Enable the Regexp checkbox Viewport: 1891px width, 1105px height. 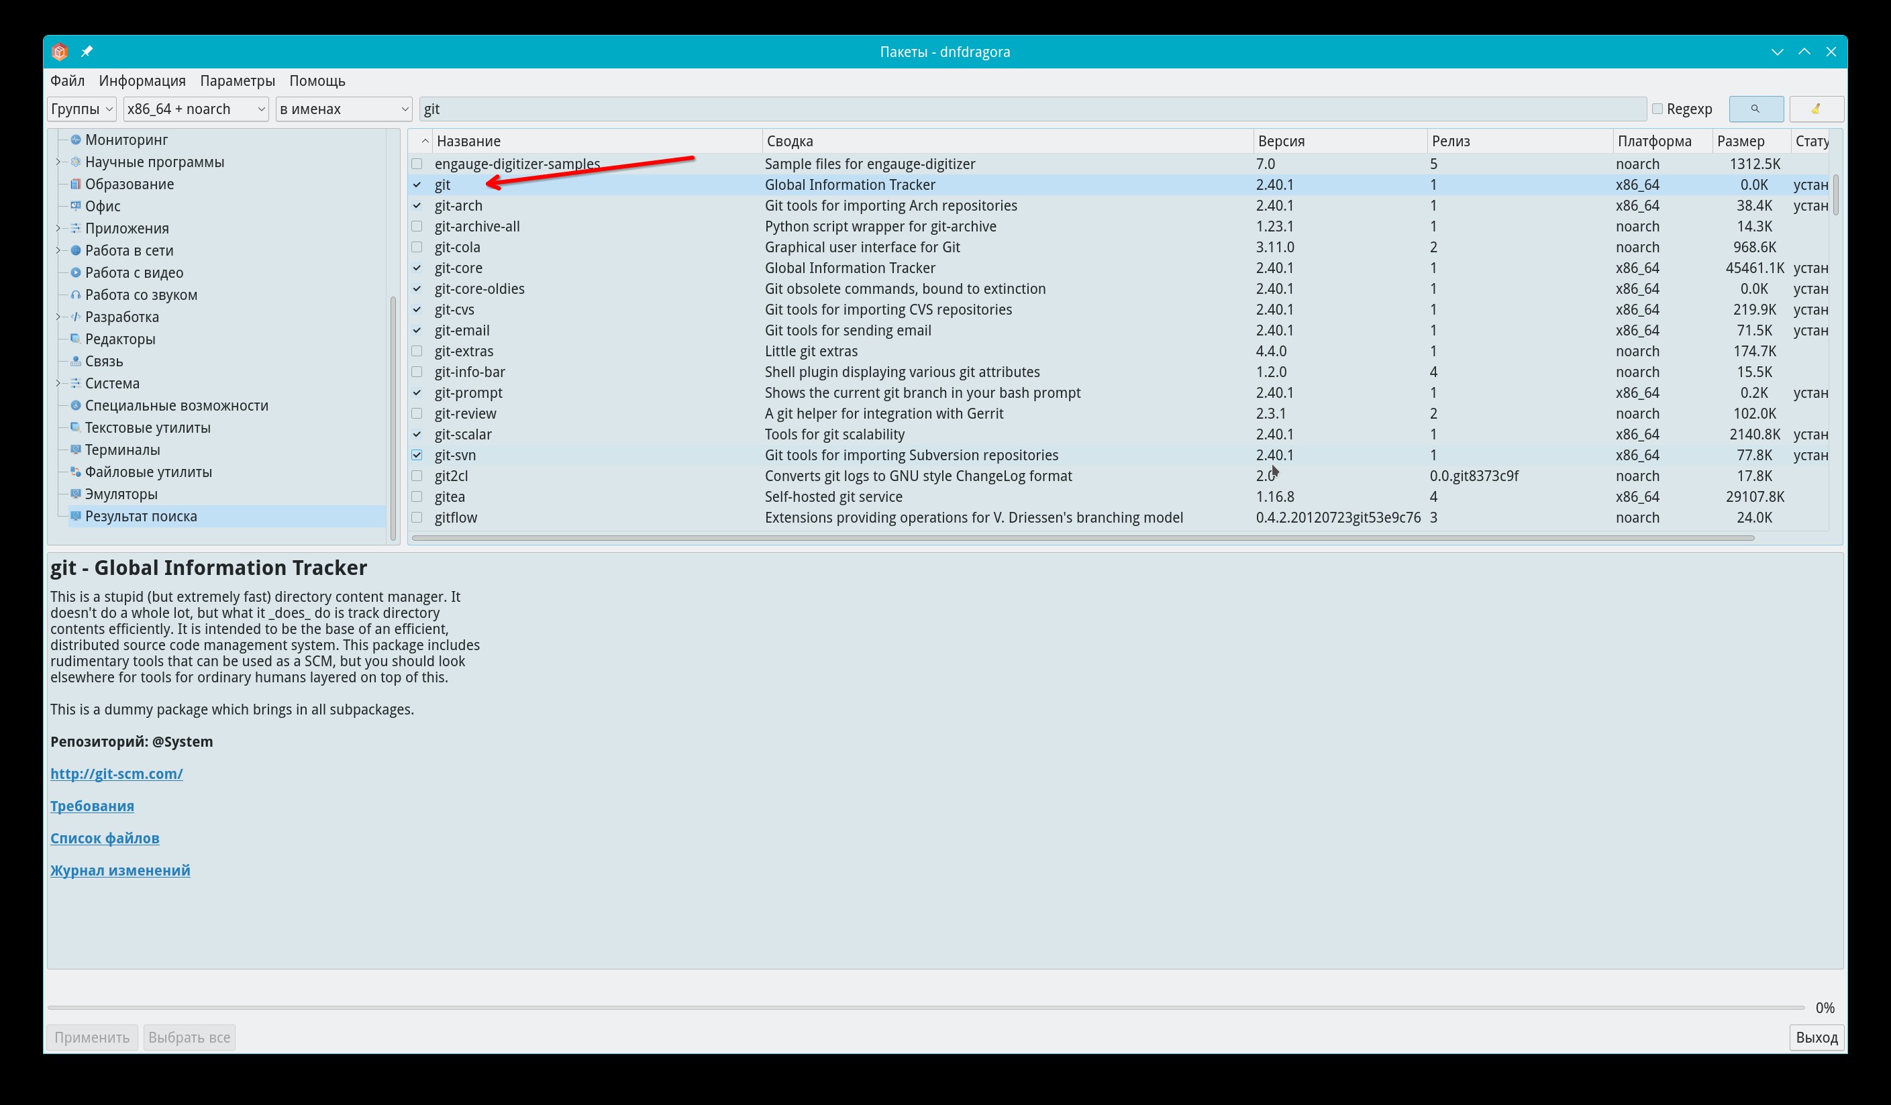coord(1657,109)
